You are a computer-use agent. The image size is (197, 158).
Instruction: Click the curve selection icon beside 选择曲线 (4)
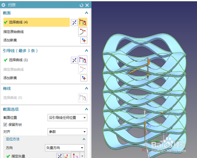click(83, 22)
